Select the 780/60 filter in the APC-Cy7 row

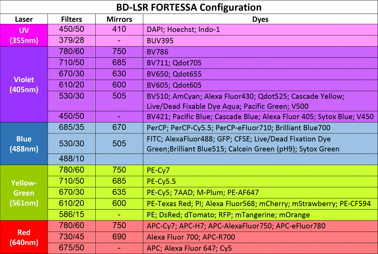click(x=71, y=226)
